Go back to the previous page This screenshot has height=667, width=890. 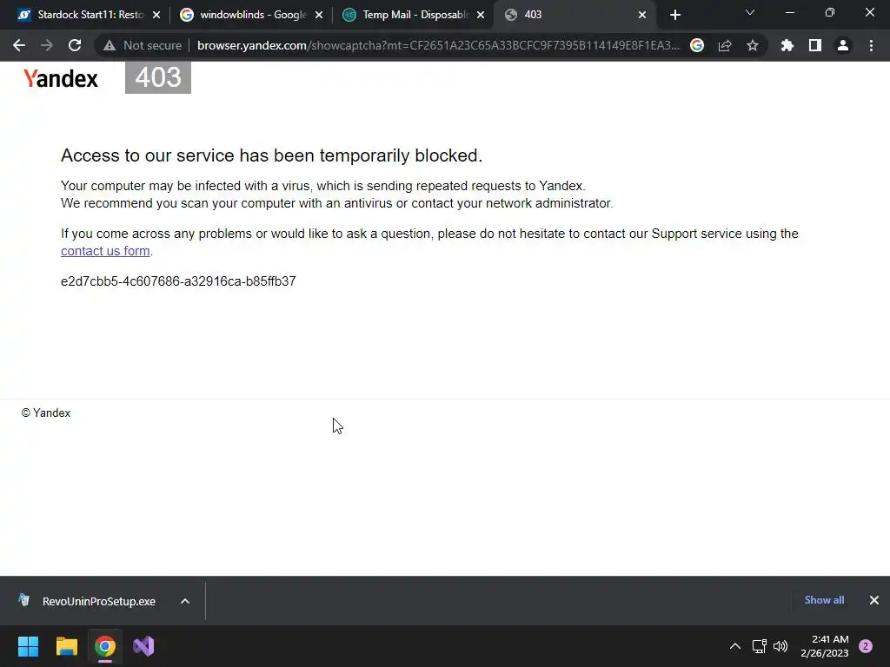19,45
